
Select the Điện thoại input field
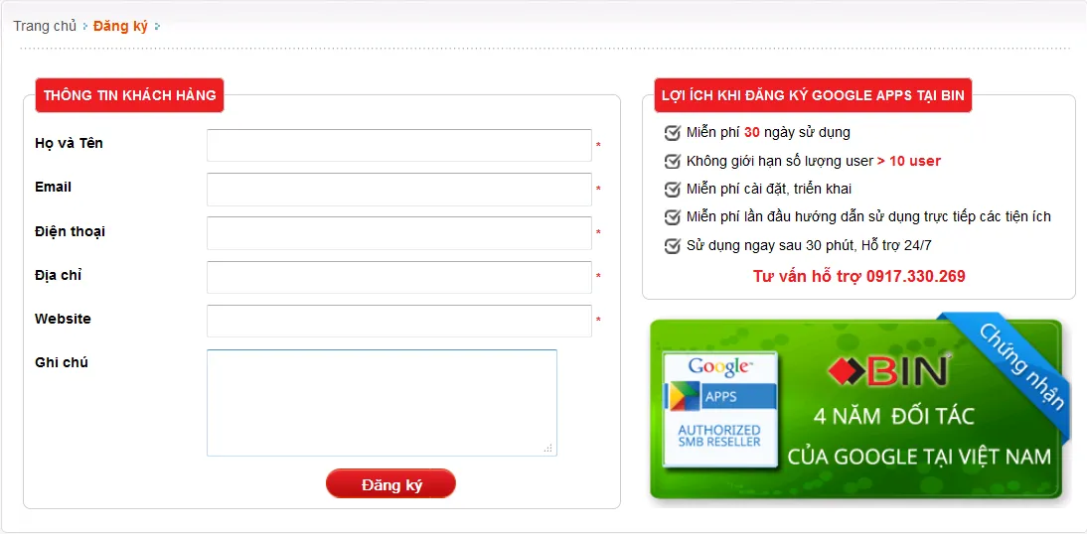(x=399, y=232)
